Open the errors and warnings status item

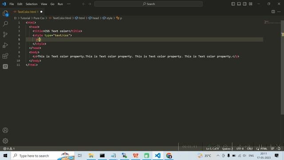9,149
